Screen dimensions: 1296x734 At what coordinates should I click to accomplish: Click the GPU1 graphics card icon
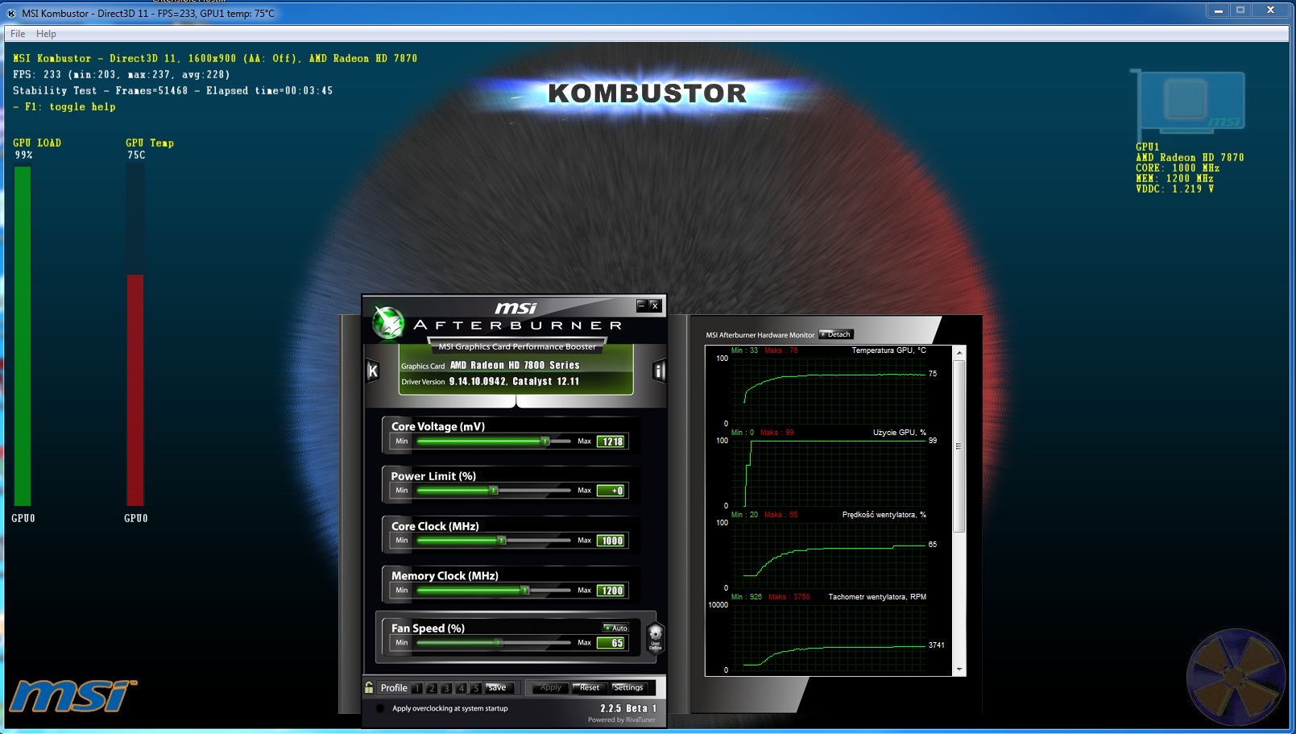1188,103
